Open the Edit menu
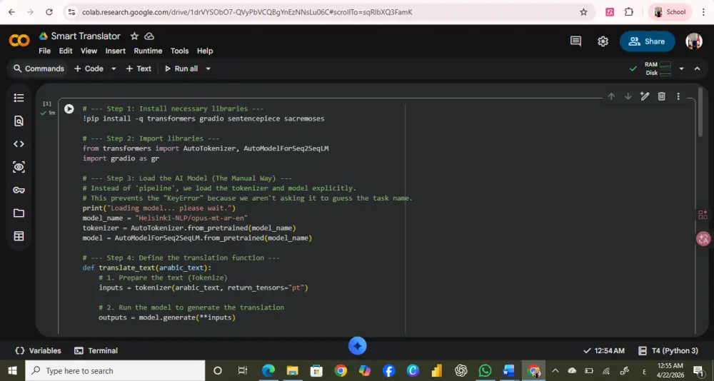 click(x=66, y=51)
